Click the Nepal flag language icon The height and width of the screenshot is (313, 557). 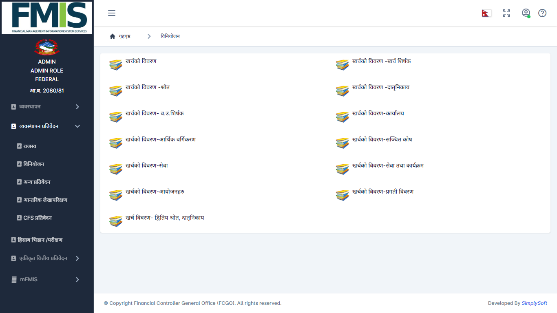click(x=486, y=13)
